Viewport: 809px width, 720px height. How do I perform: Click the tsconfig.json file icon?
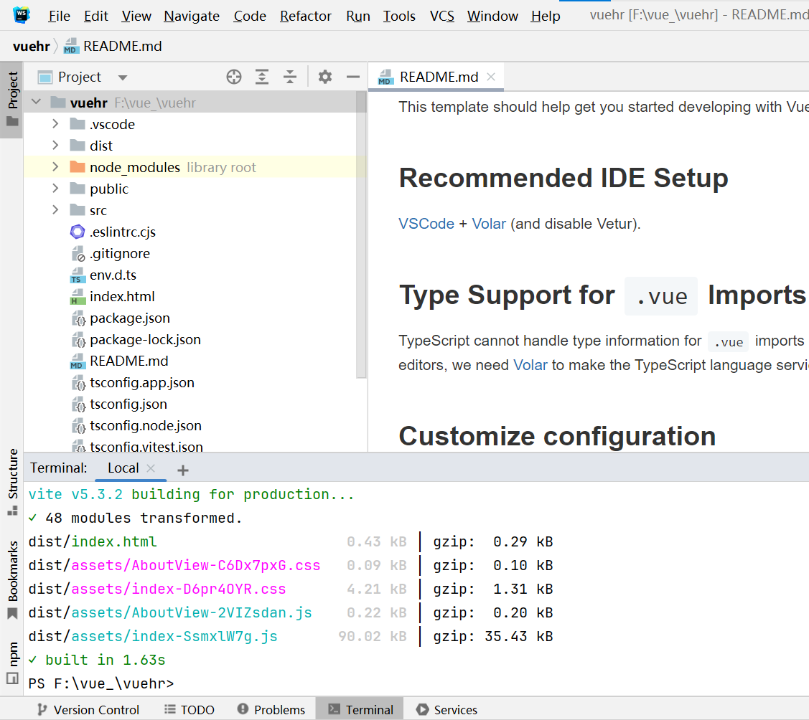[78, 404]
